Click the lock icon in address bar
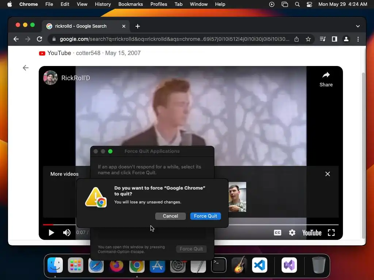The image size is (374, 280). 54,39
